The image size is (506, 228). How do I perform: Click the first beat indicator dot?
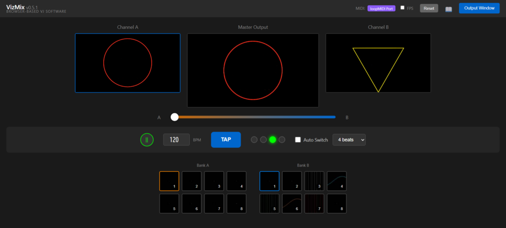pyautogui.click(x=254, y=140)
